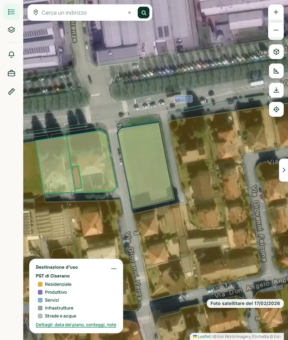
Task: Click the Foto satellitare del 17/02/2026 label
Action: coord(245,303)
